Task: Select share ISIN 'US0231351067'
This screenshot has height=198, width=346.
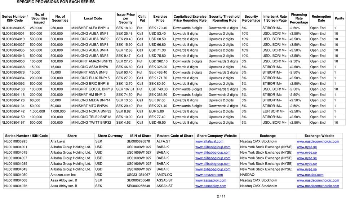Action: (138, 175)
